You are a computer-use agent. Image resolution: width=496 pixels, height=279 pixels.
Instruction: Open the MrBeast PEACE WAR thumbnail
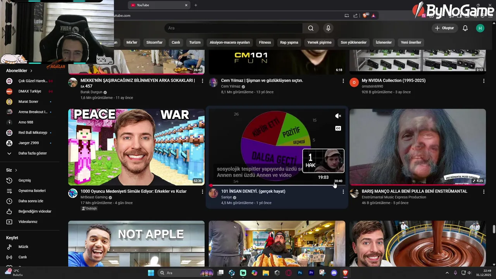[x=136, y=147]
